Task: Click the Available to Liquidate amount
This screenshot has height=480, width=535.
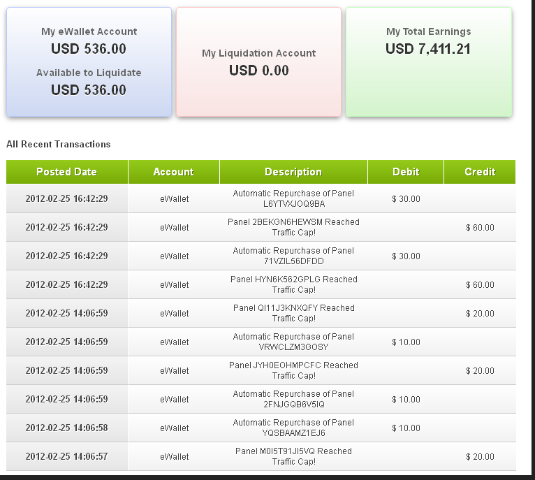Action: pyautogui.click(x=89, y=90)
